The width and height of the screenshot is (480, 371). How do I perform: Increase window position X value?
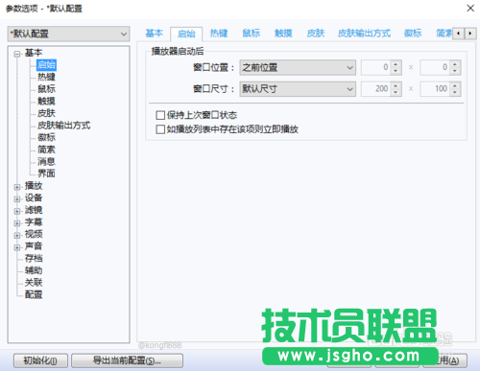click(396, 64)
